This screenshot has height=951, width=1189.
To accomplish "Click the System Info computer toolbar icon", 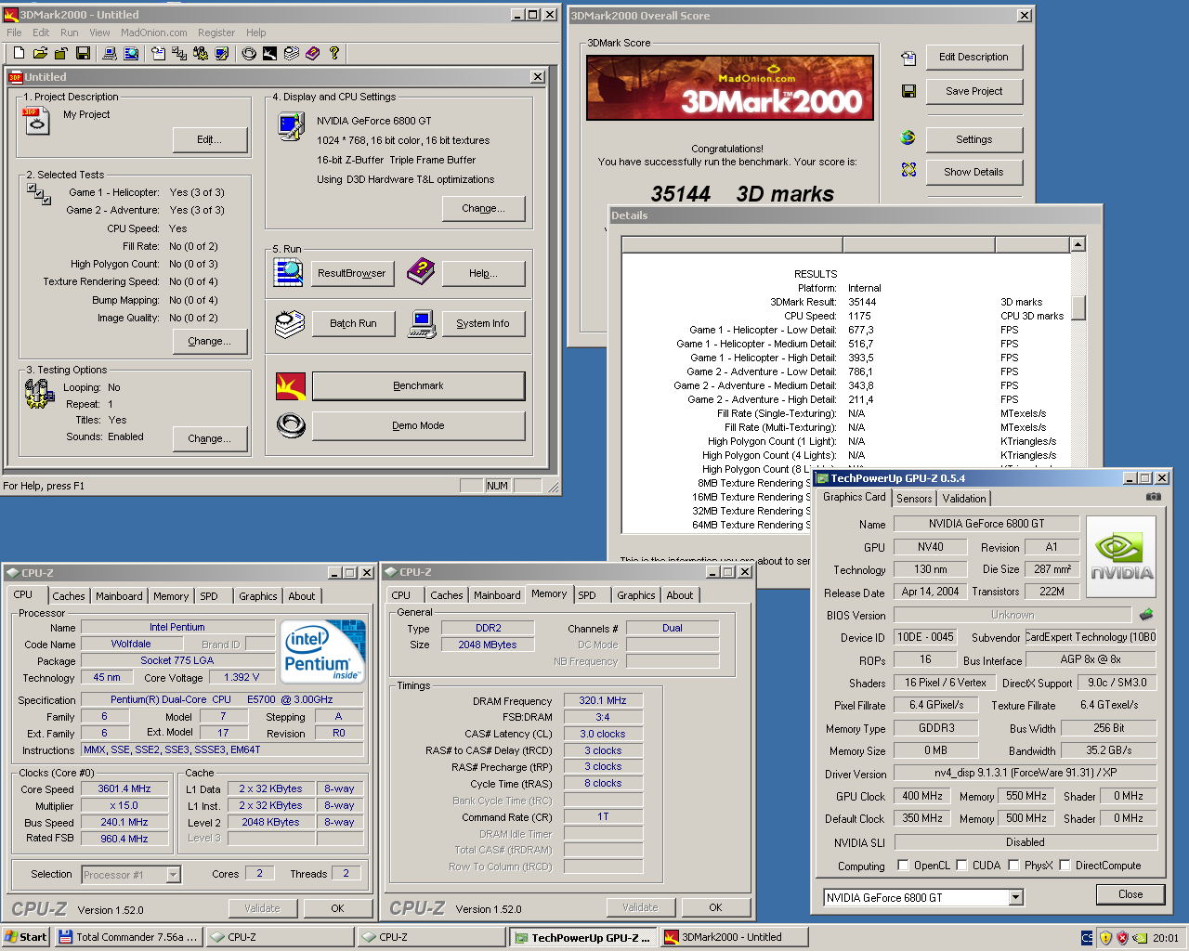I will (x=110, y=54).
